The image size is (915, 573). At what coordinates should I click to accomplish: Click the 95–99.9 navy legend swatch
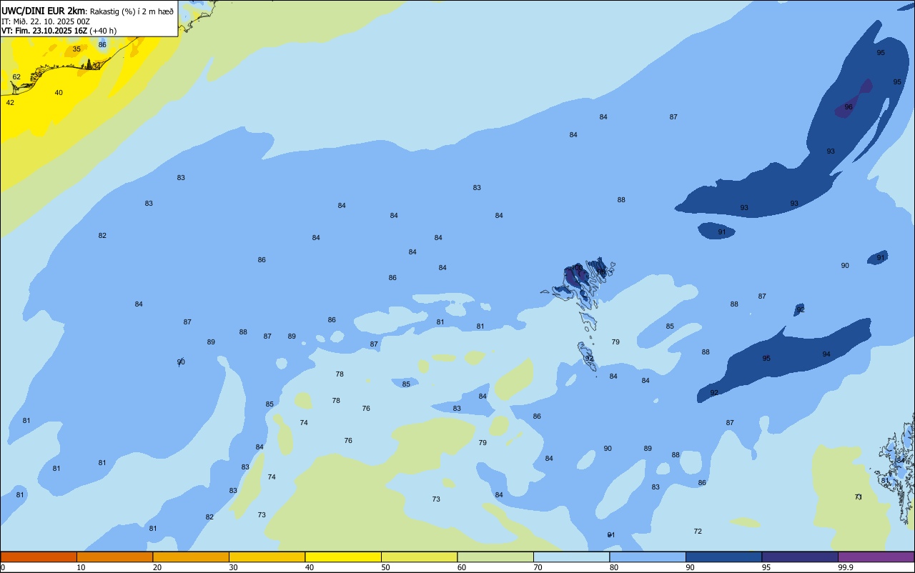(x=800, y=557)
